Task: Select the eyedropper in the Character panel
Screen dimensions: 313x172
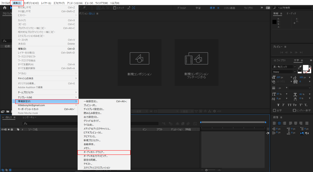Action: (x=300, y=67)
